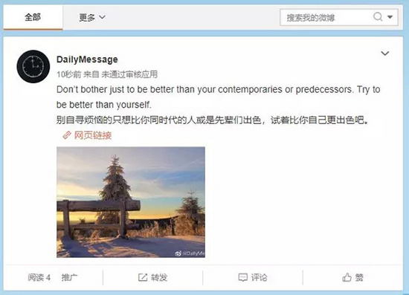Viewport: 409px width, 295px height.
Task: Click the search magnifier icon
Action: [378, 17]
